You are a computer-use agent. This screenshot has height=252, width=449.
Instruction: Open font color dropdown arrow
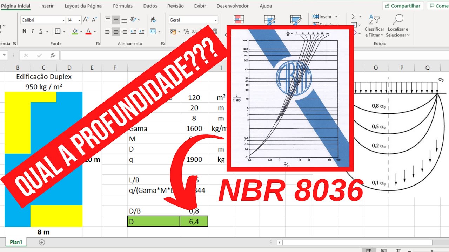tap(95, 31)
